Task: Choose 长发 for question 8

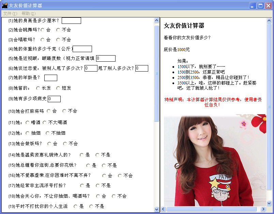Action: (38, 88)
